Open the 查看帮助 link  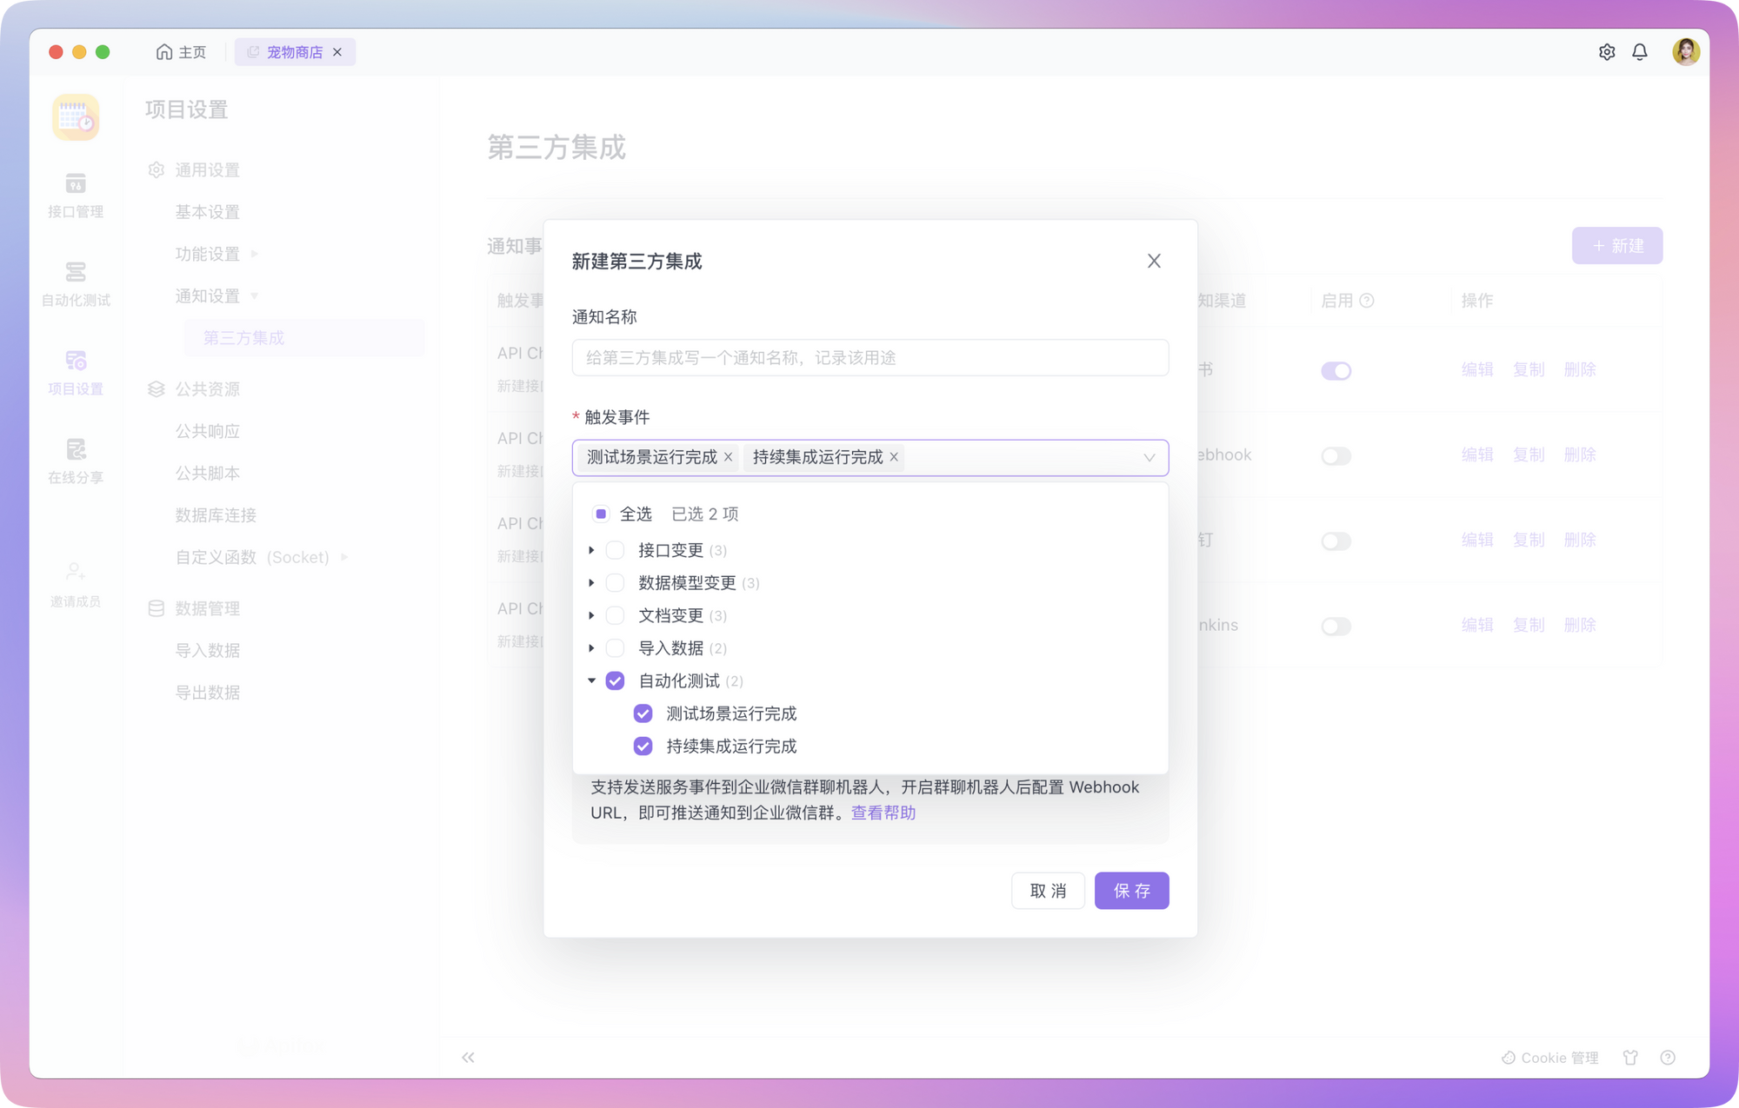click(883, 813)
